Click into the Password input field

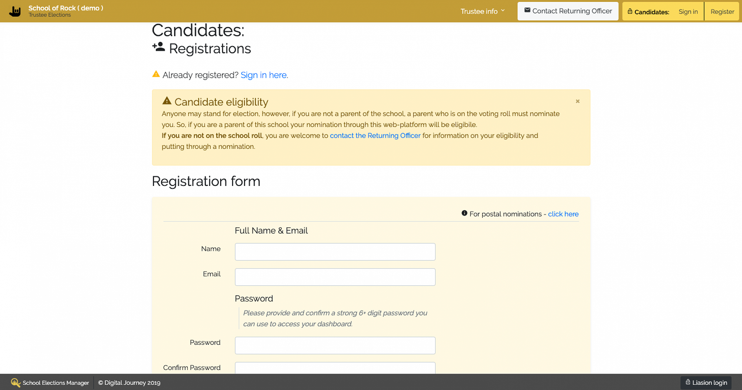point(335,346)
